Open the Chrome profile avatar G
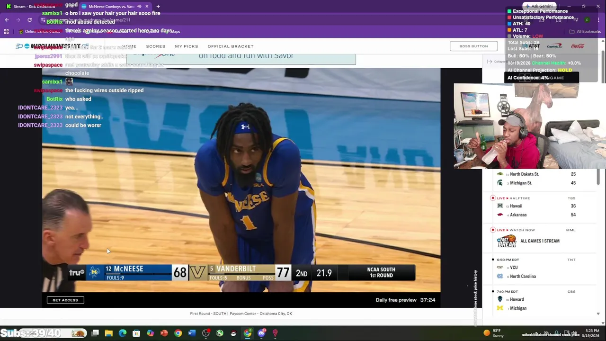The image size is (606, 341). pyautogui.click(x=587, y=20)
